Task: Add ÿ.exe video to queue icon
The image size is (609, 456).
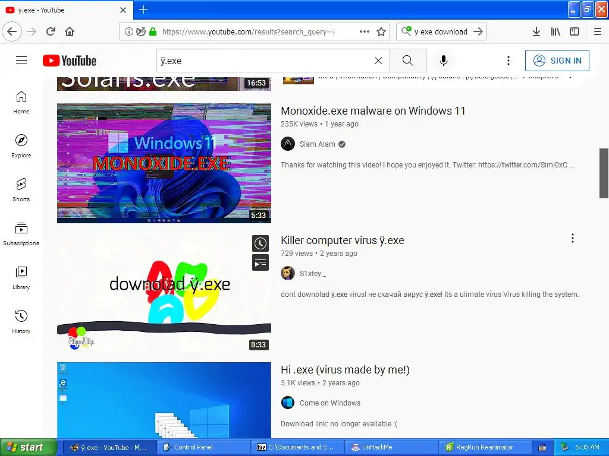Action: point(260,263)
